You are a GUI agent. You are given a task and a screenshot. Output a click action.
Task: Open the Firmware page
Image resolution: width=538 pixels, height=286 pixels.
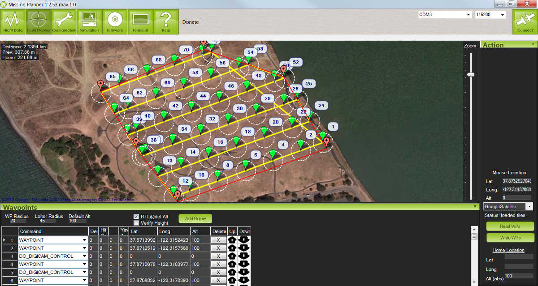coord(115,21)
